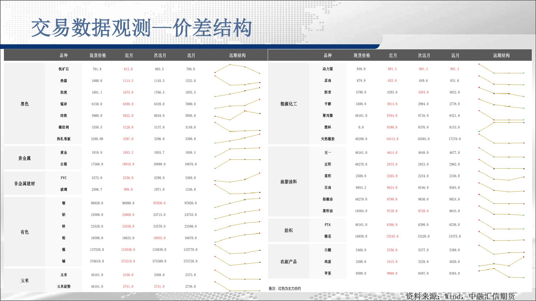Select the 油脂油料 category cell

[288, 182]
